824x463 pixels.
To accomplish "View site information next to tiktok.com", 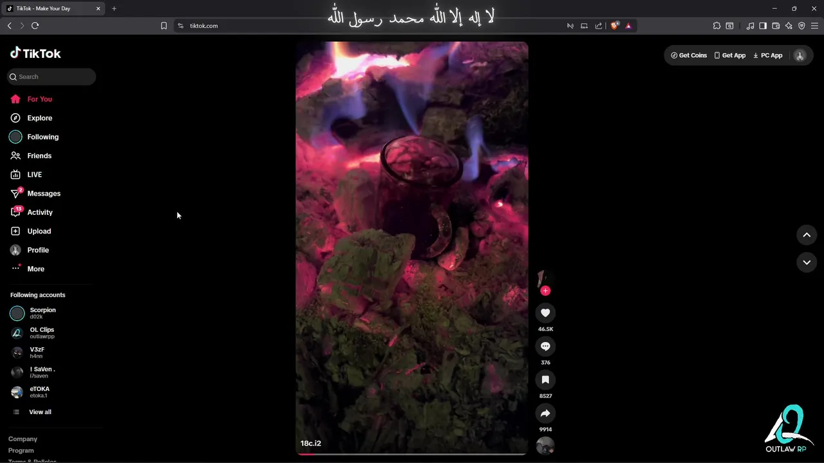I will [x=180, y=26].
